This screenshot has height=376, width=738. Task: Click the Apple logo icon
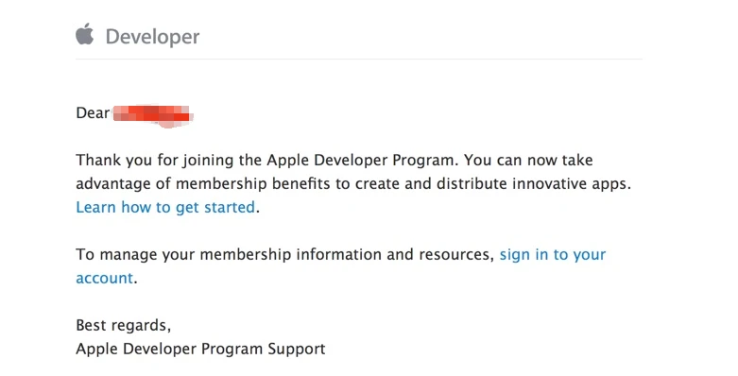85,34
